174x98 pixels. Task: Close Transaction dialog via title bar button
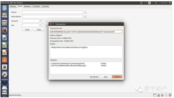51,24
